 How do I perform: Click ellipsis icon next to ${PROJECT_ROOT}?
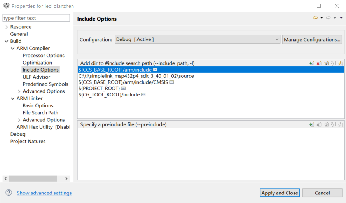[x=123, y=89]
